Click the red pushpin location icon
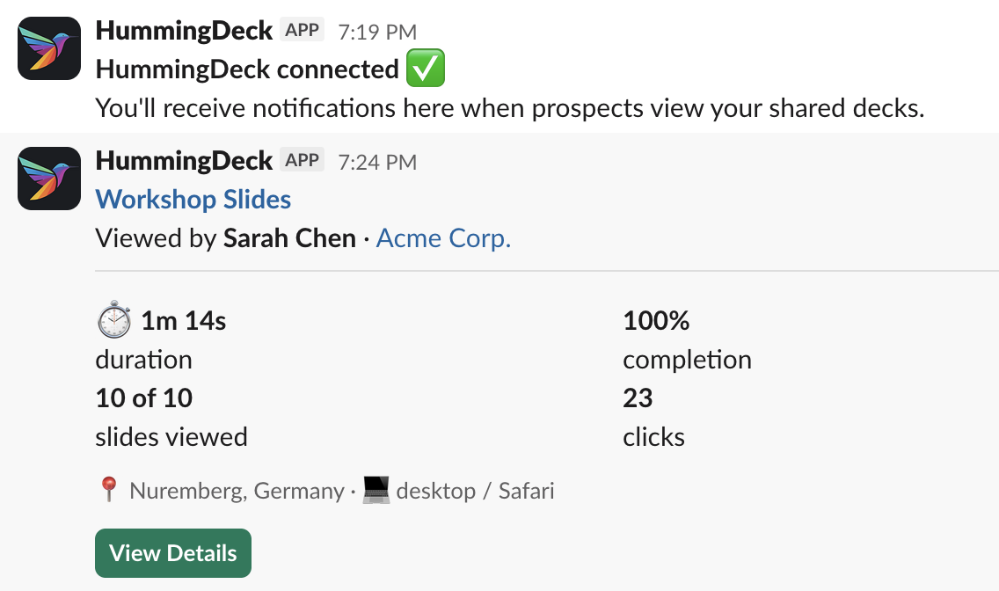The height and width of the screenshot is (591, 999). [x=107, y=490]
